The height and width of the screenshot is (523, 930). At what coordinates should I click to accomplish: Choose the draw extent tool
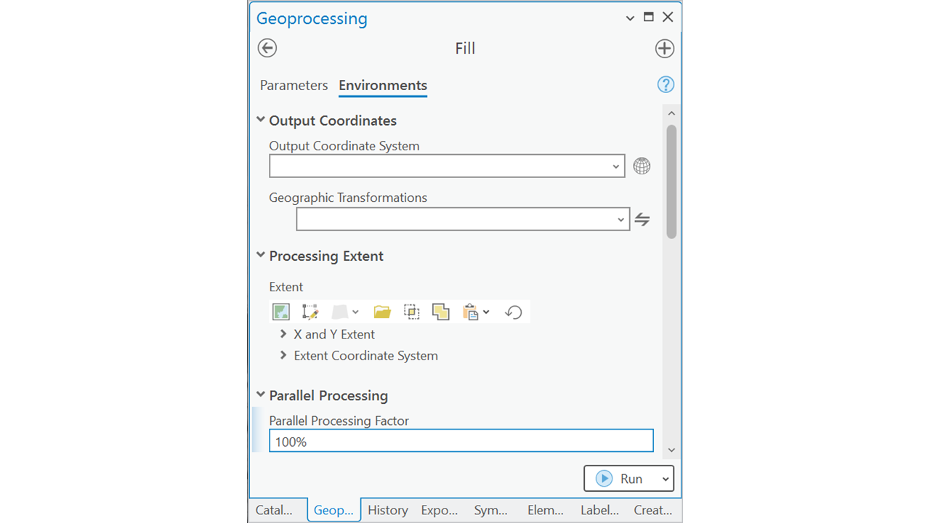pyautogui.click(x=310, y=312)
